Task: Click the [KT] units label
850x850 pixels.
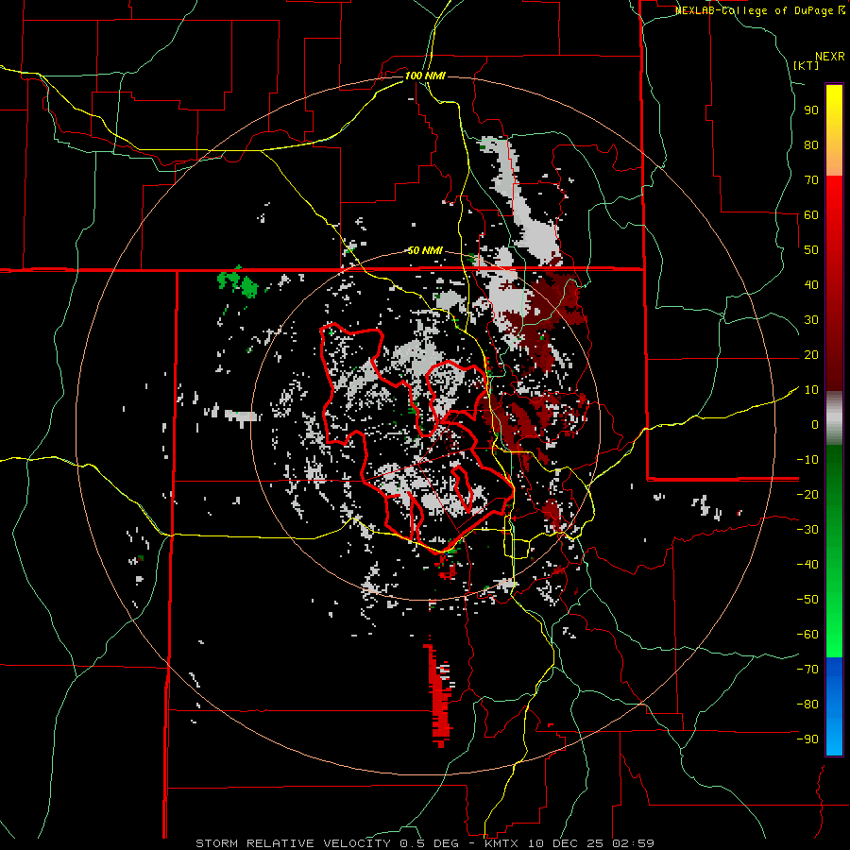Action: (x=807, y=65)
